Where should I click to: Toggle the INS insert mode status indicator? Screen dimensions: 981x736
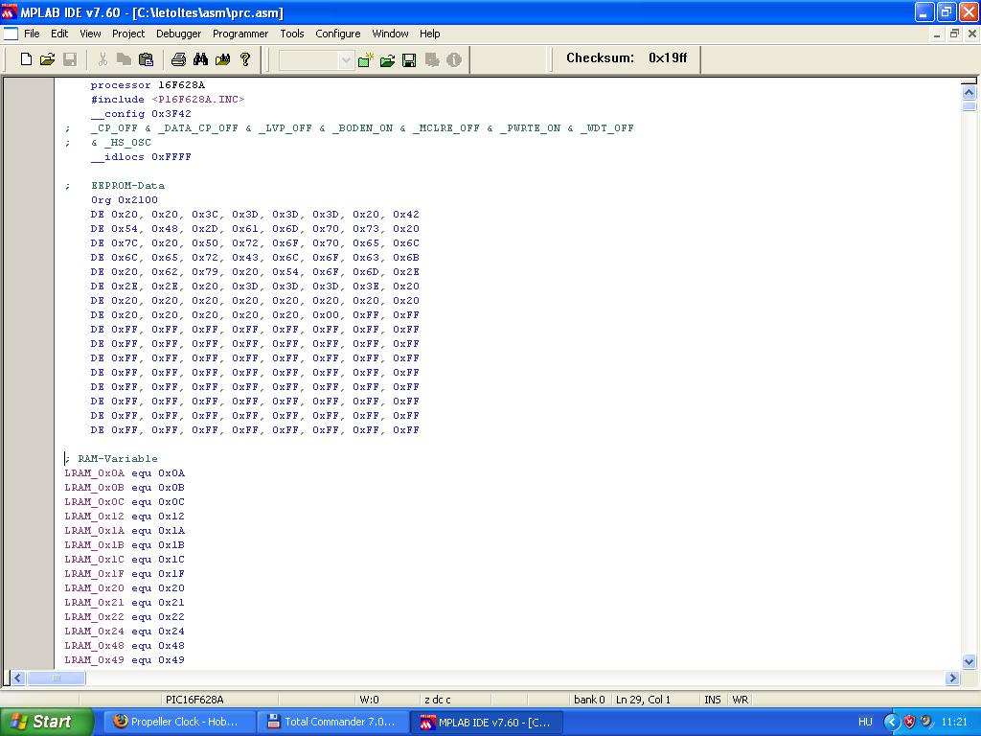(x=713, y=700)
